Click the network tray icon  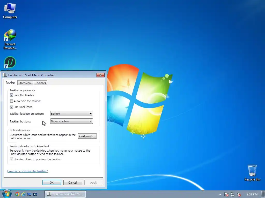pos(233,194)
